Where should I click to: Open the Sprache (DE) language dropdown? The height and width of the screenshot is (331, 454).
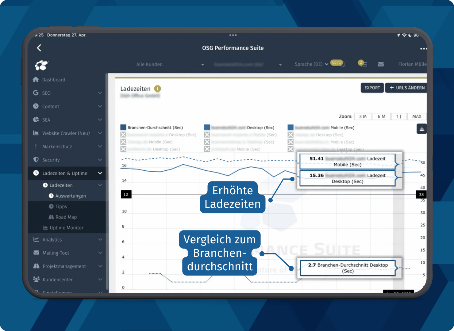[x=311, y=64]
